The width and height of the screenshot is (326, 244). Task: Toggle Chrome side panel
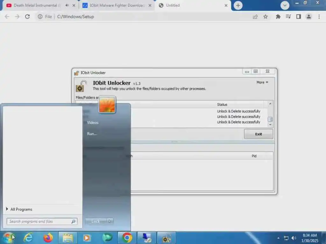coord(299,17)
